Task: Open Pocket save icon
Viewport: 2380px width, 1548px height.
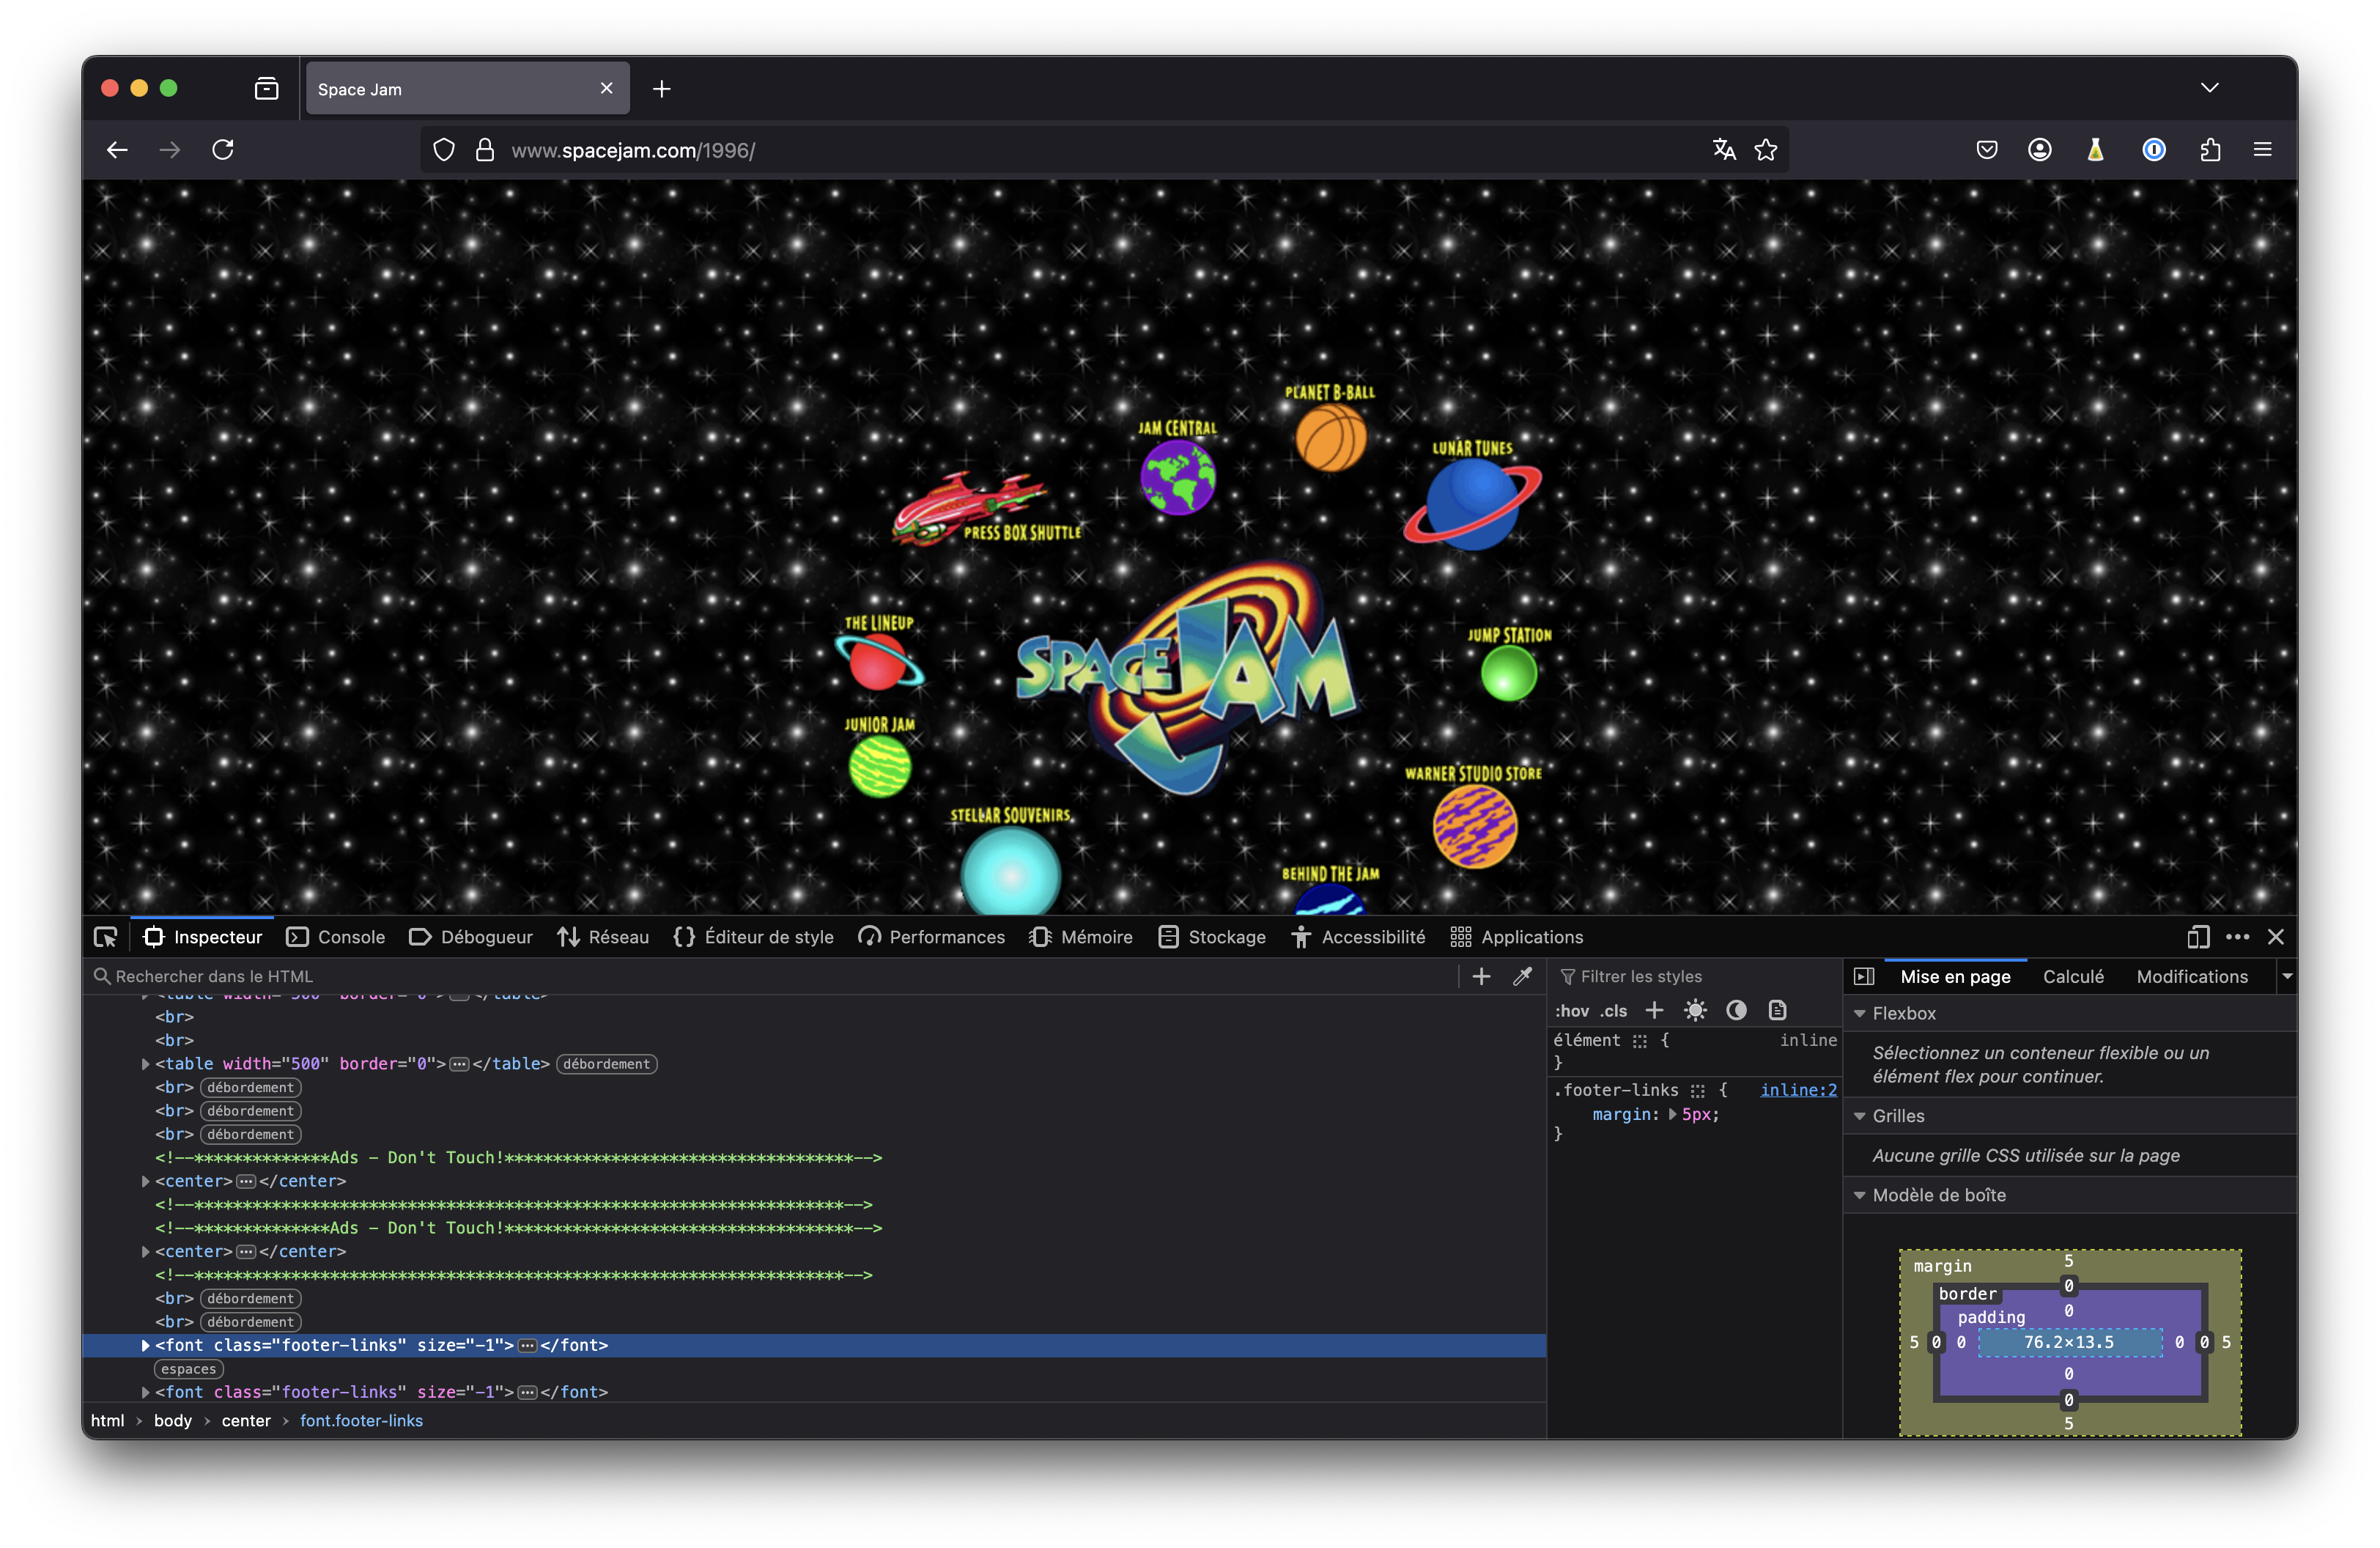Action: [x=1987, y=150]
